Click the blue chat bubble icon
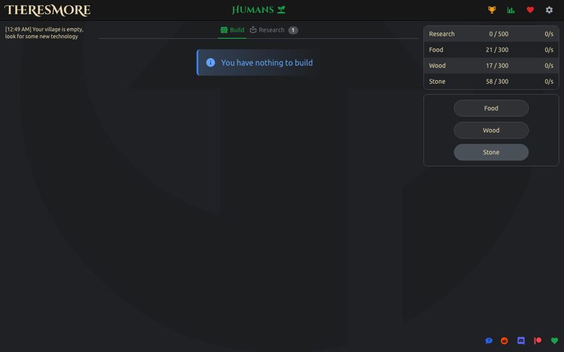 pos(488,341)
